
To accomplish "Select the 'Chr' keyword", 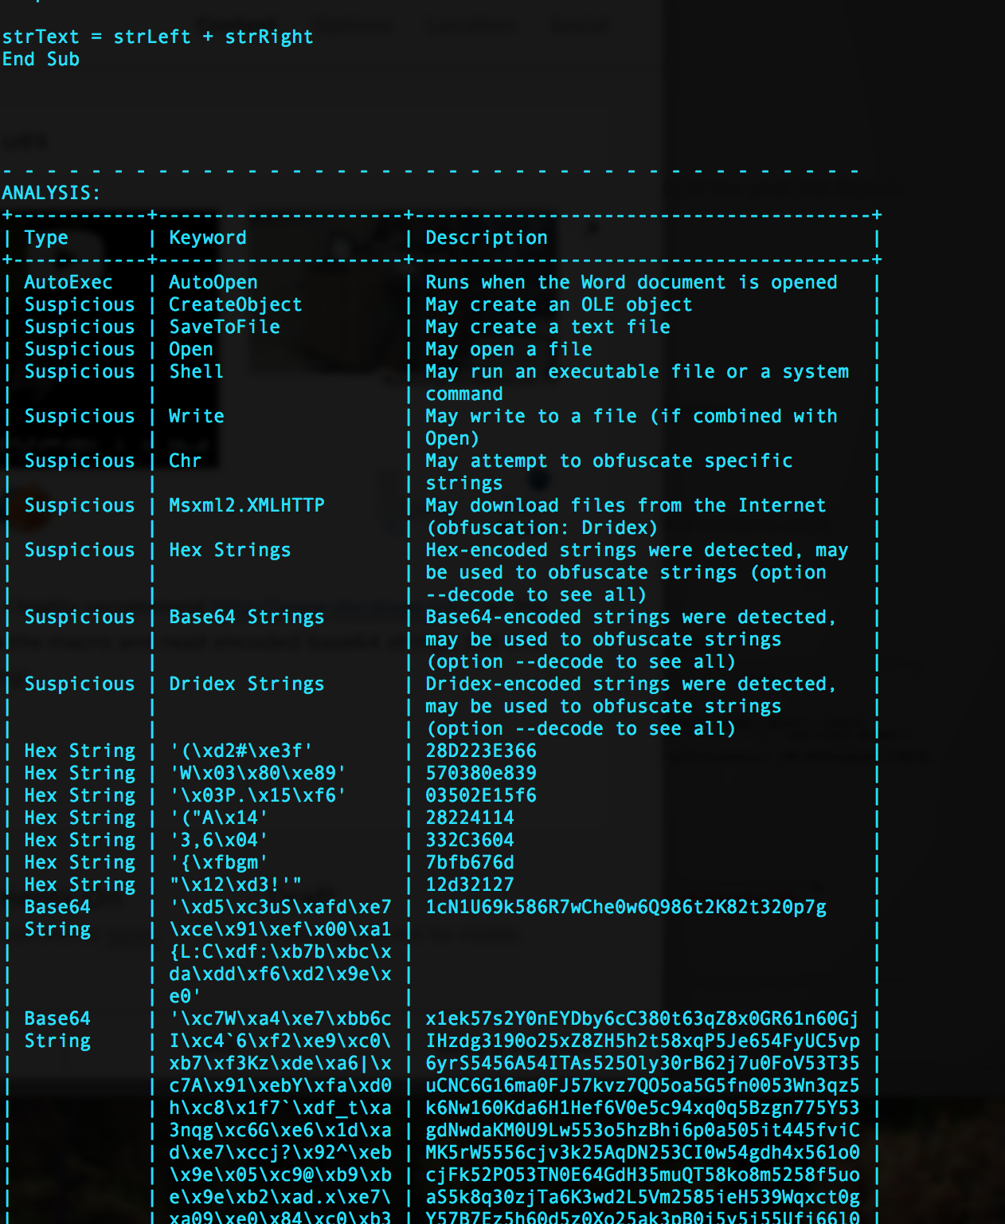I will tap(186, 461).
